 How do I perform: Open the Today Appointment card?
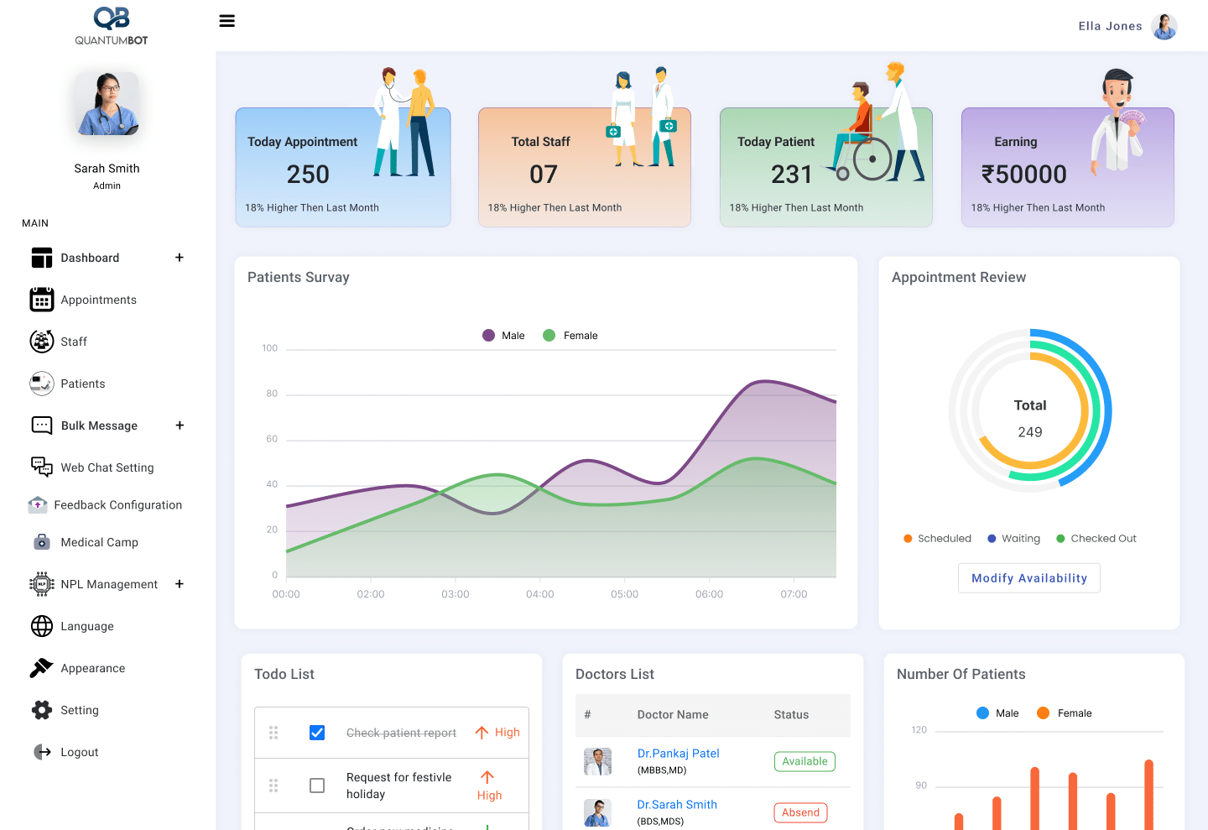[x=343, y=167]
